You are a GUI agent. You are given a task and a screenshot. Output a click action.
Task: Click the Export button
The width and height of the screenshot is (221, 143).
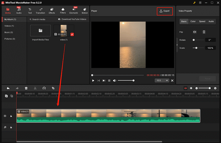point(165,11)
